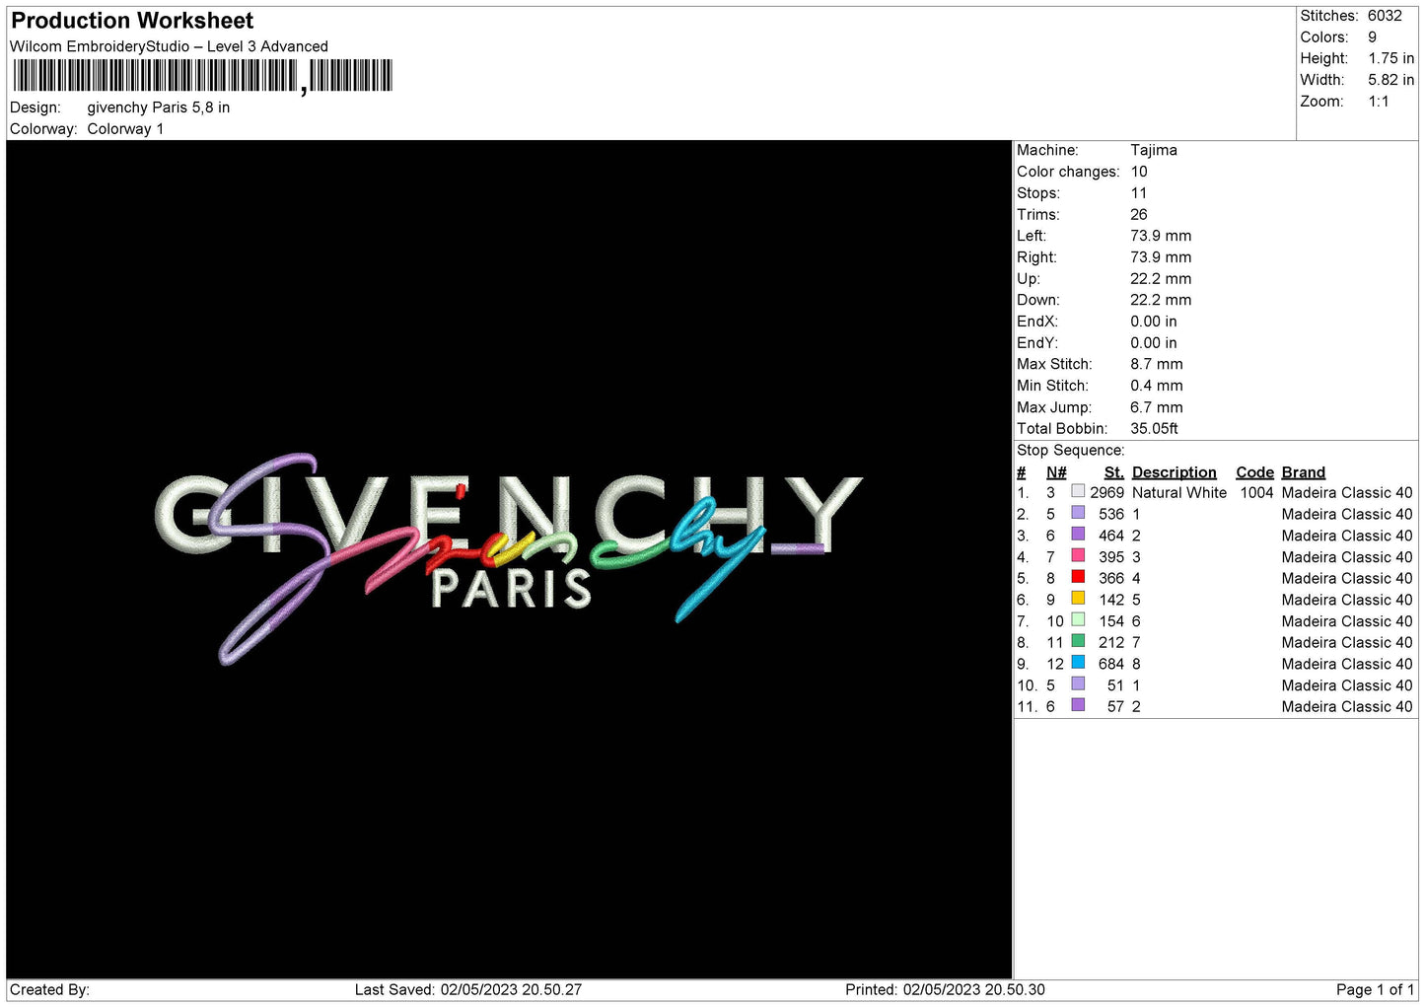This screenshot has width=1425, height=1007.
Task: Click the 'St.' column header
Action: (1114, 472)
